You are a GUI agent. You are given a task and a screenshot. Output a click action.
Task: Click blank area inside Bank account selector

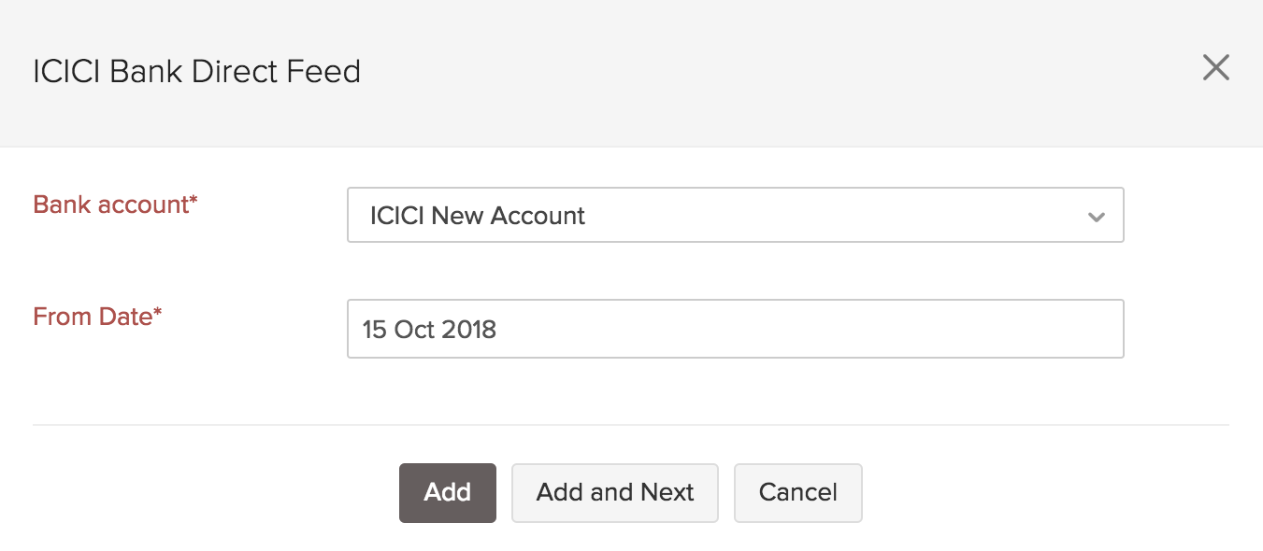pos(841,216)
